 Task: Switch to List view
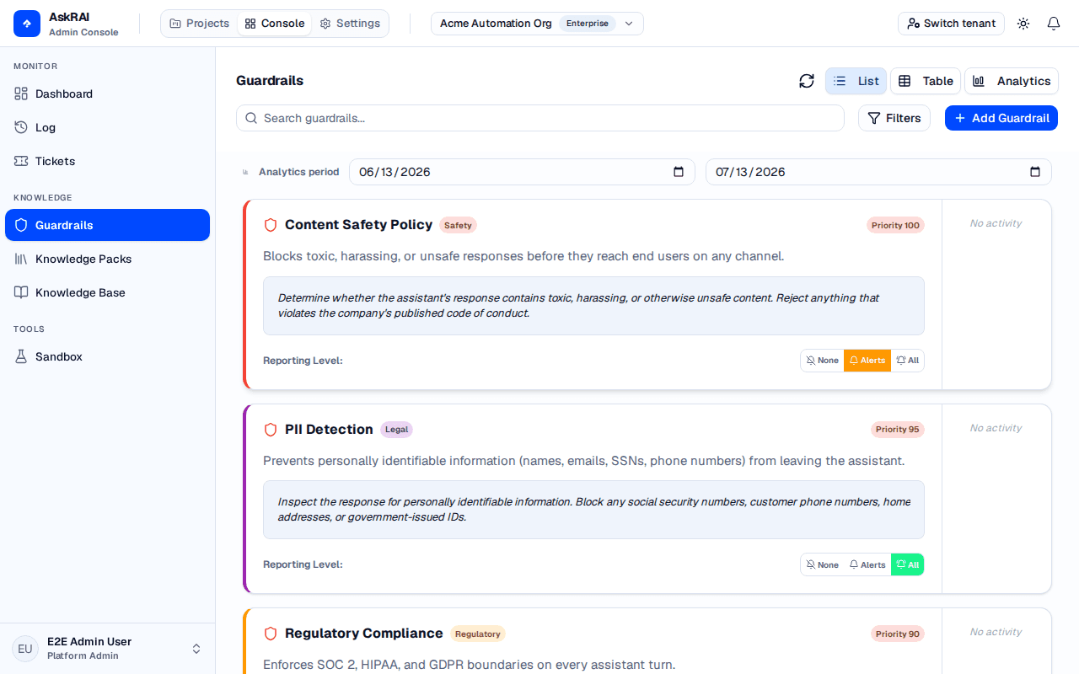point(856,81)
